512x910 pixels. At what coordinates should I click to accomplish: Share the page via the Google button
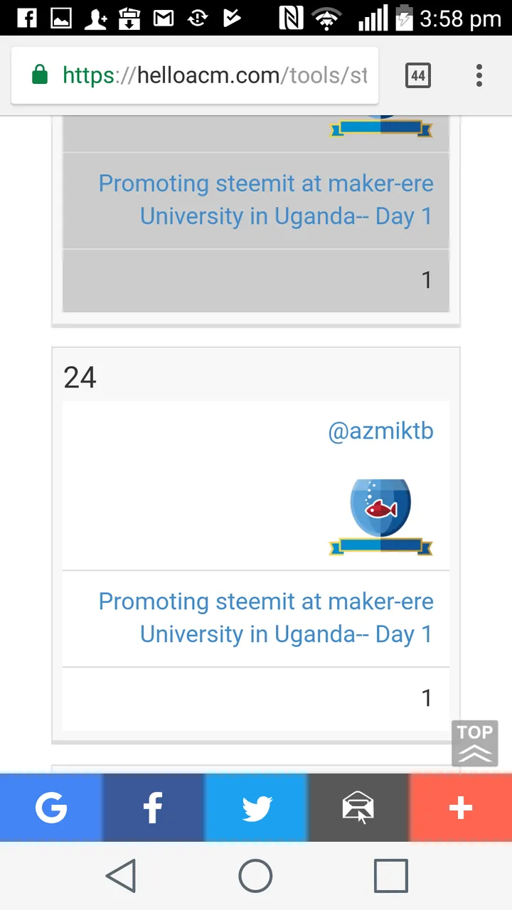click(x=51, y=808)
